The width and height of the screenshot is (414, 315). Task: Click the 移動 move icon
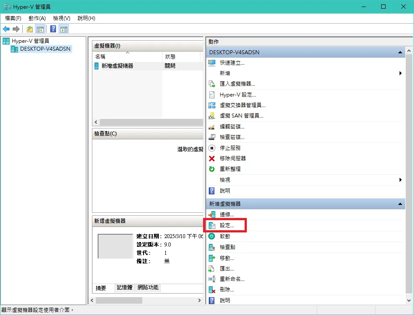pyautogui.click(x=212, y=258)
